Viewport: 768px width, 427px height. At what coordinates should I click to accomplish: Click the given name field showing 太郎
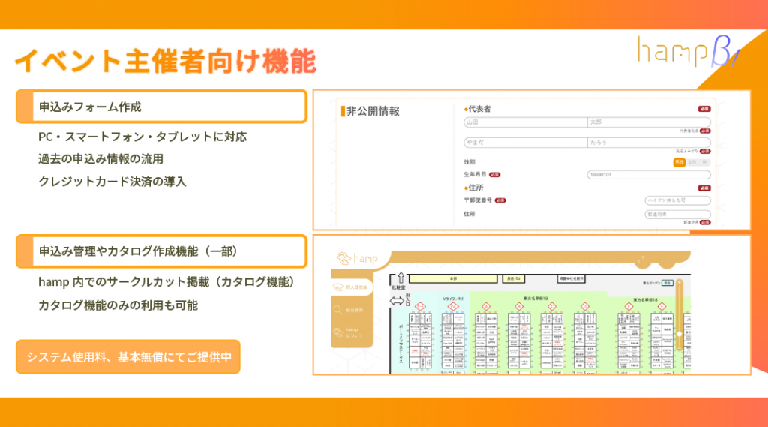click(648, 122)
